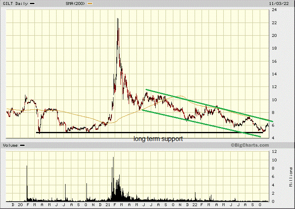Click the 11/03/22 date stamp
Viewport: 295px width, 209px height.
(x=279, y=4)
